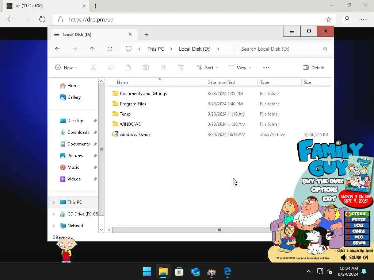Image resolution: width=374 pixels, height=280 pixels.
Task: Click the browser address bar URL
Action: coord(91,20)
